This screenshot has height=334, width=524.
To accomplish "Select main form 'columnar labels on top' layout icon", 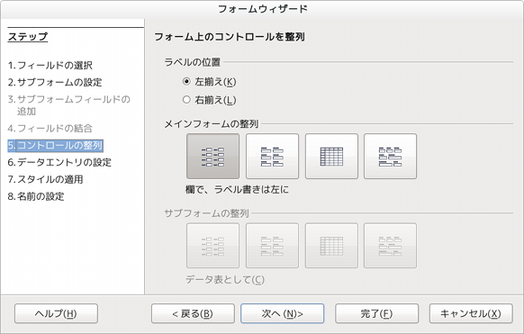I will click(x=272, y=157).
